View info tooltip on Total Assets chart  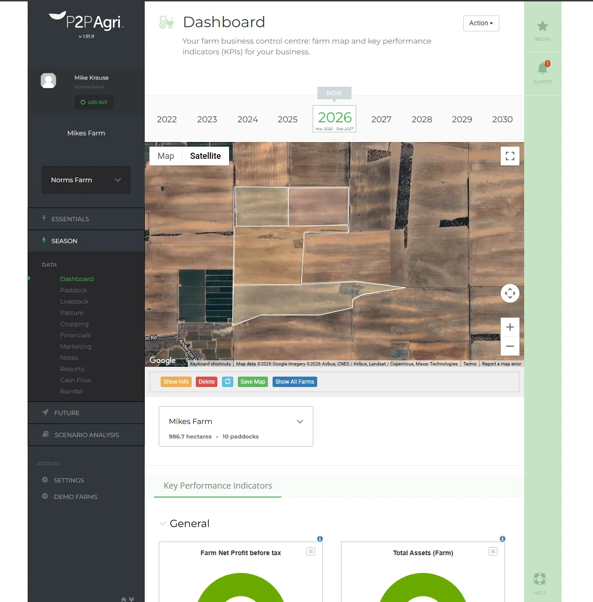coord(502,538)
